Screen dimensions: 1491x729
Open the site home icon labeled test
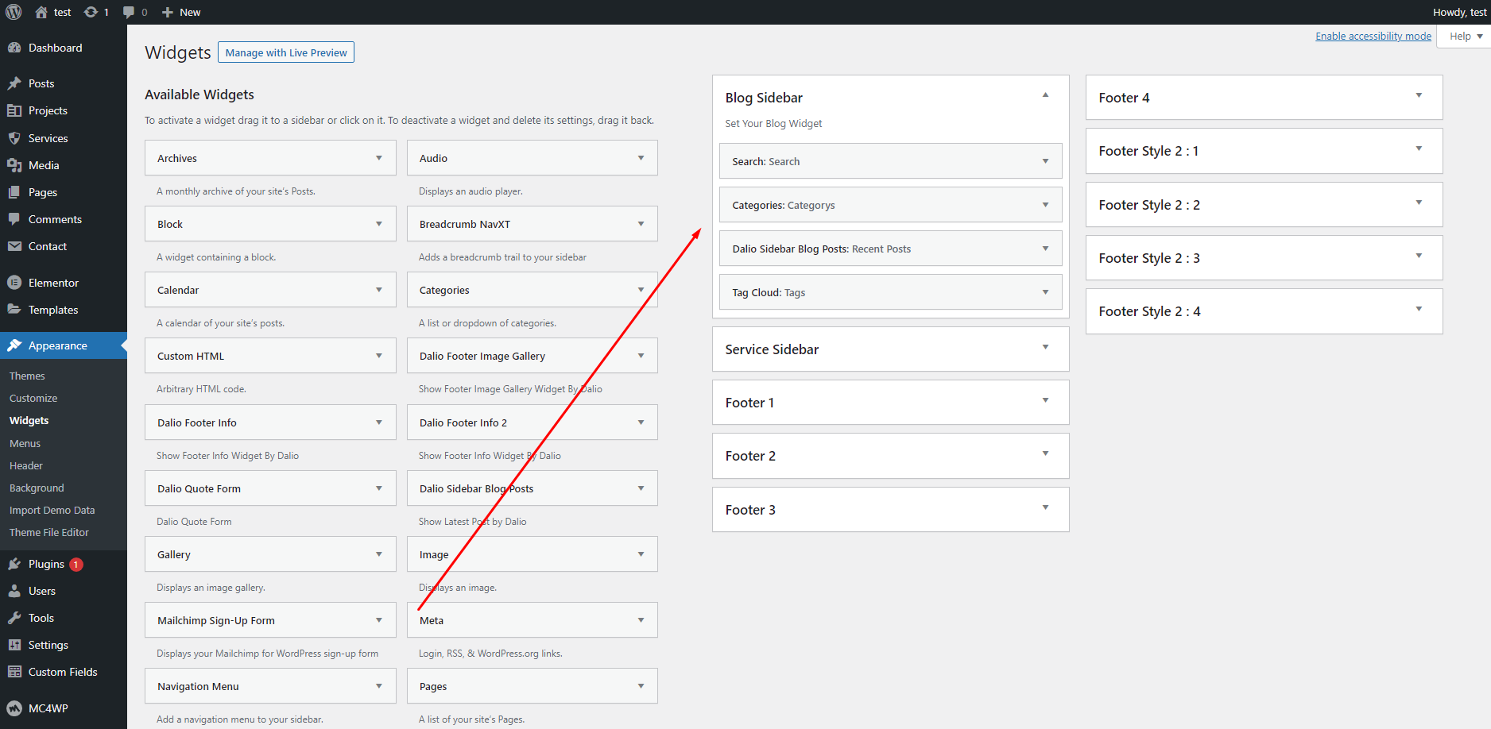41,12
